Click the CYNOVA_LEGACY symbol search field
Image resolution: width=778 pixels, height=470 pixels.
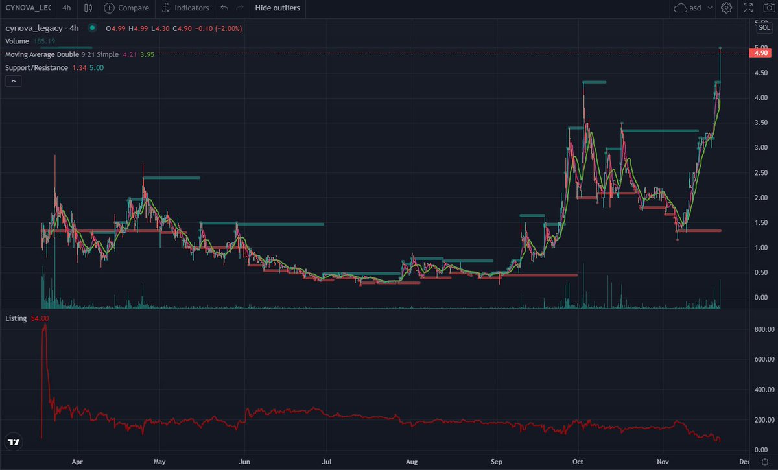coord(27,8)
